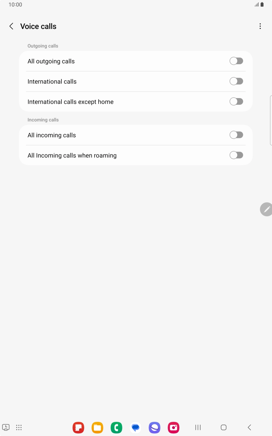Screen dimensions: 272x436
Task: Check the battery status indicator
Action: tap(263, 4)
